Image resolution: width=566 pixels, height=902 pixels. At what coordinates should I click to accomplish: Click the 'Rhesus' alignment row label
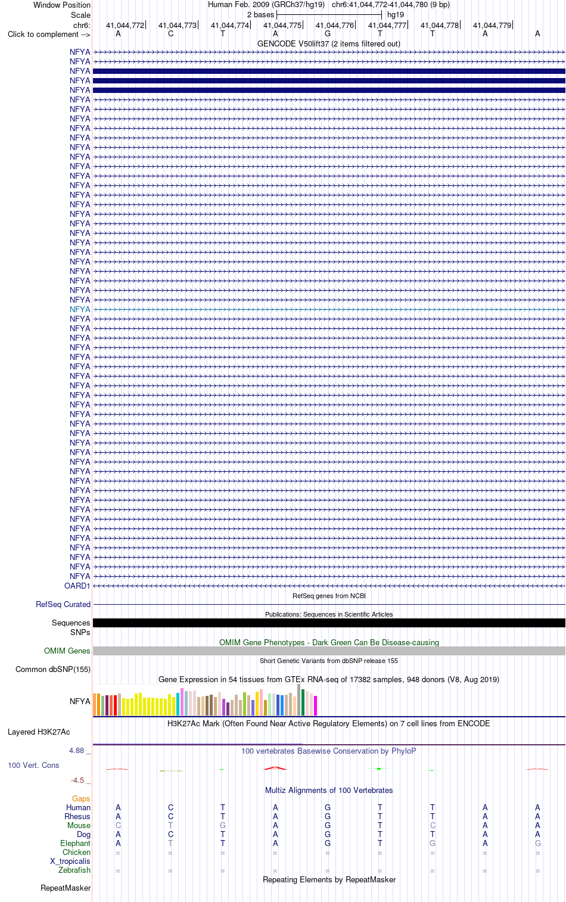coord(77,816)
